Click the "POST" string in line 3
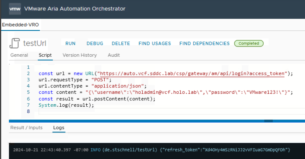305x159 pixels. click(x=100, y=80)
